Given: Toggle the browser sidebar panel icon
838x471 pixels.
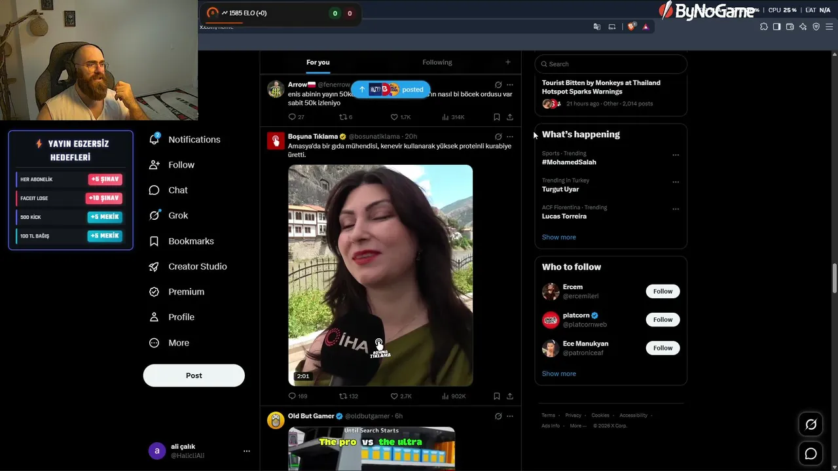Looking at the screenshot, I should pyautogui.click(x=777, y=27).
